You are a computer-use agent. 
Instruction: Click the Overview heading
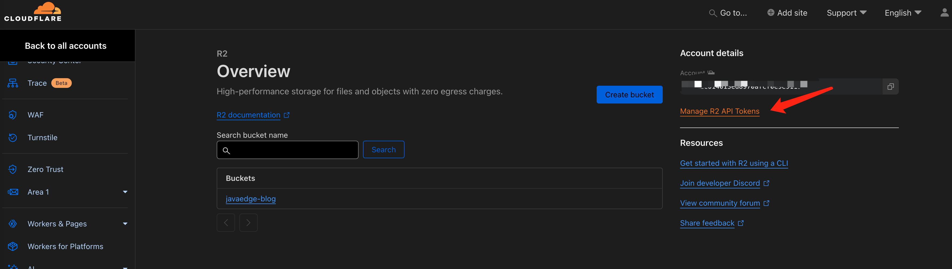point(254,71)
